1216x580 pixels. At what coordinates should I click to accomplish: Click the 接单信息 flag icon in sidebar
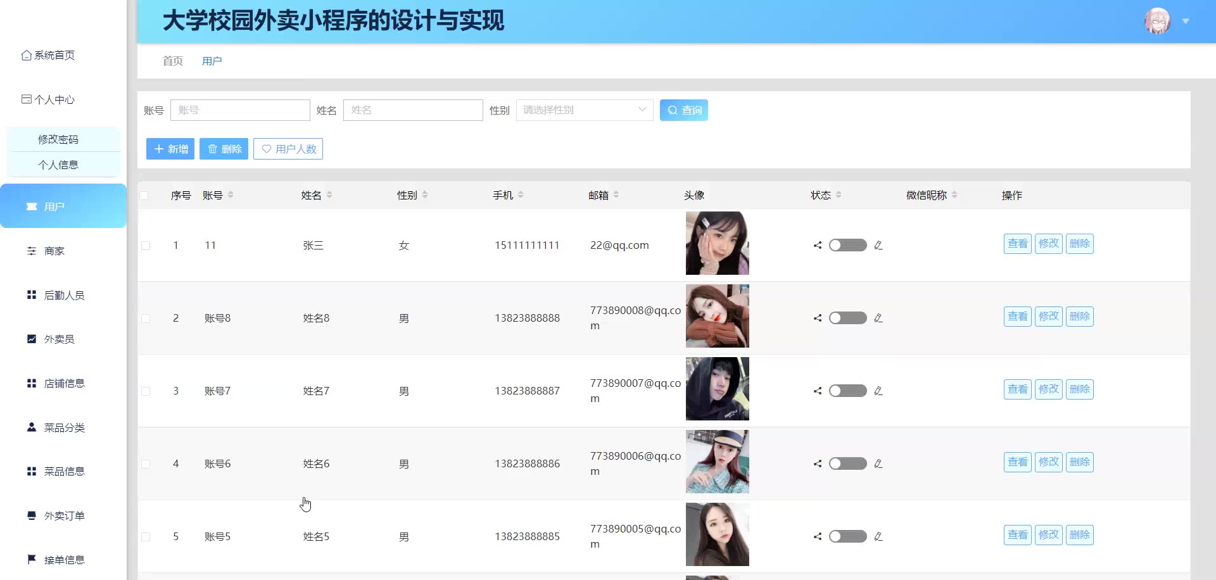coord(32,559)
